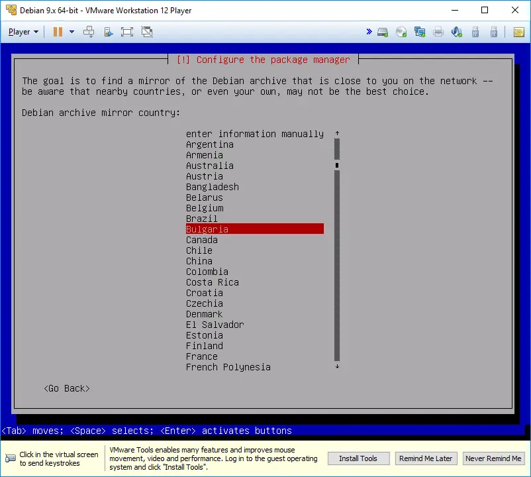Click the highlighted Bulgaria entry

(255, 229)
